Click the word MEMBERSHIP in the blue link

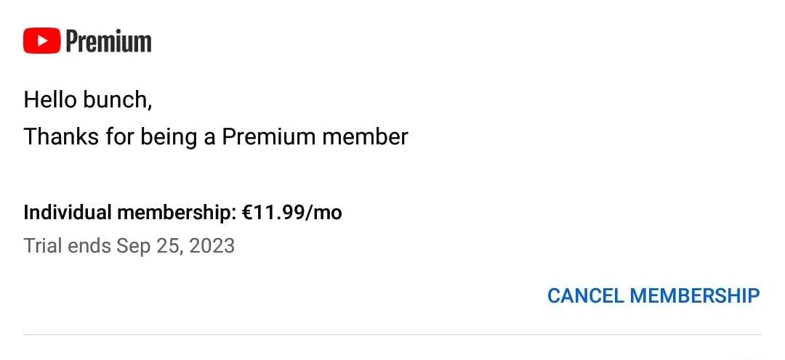(x=695, y=295)
